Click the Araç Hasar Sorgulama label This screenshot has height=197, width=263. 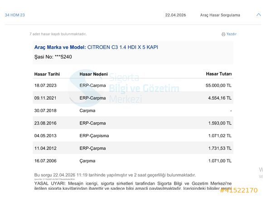(220, 15)
